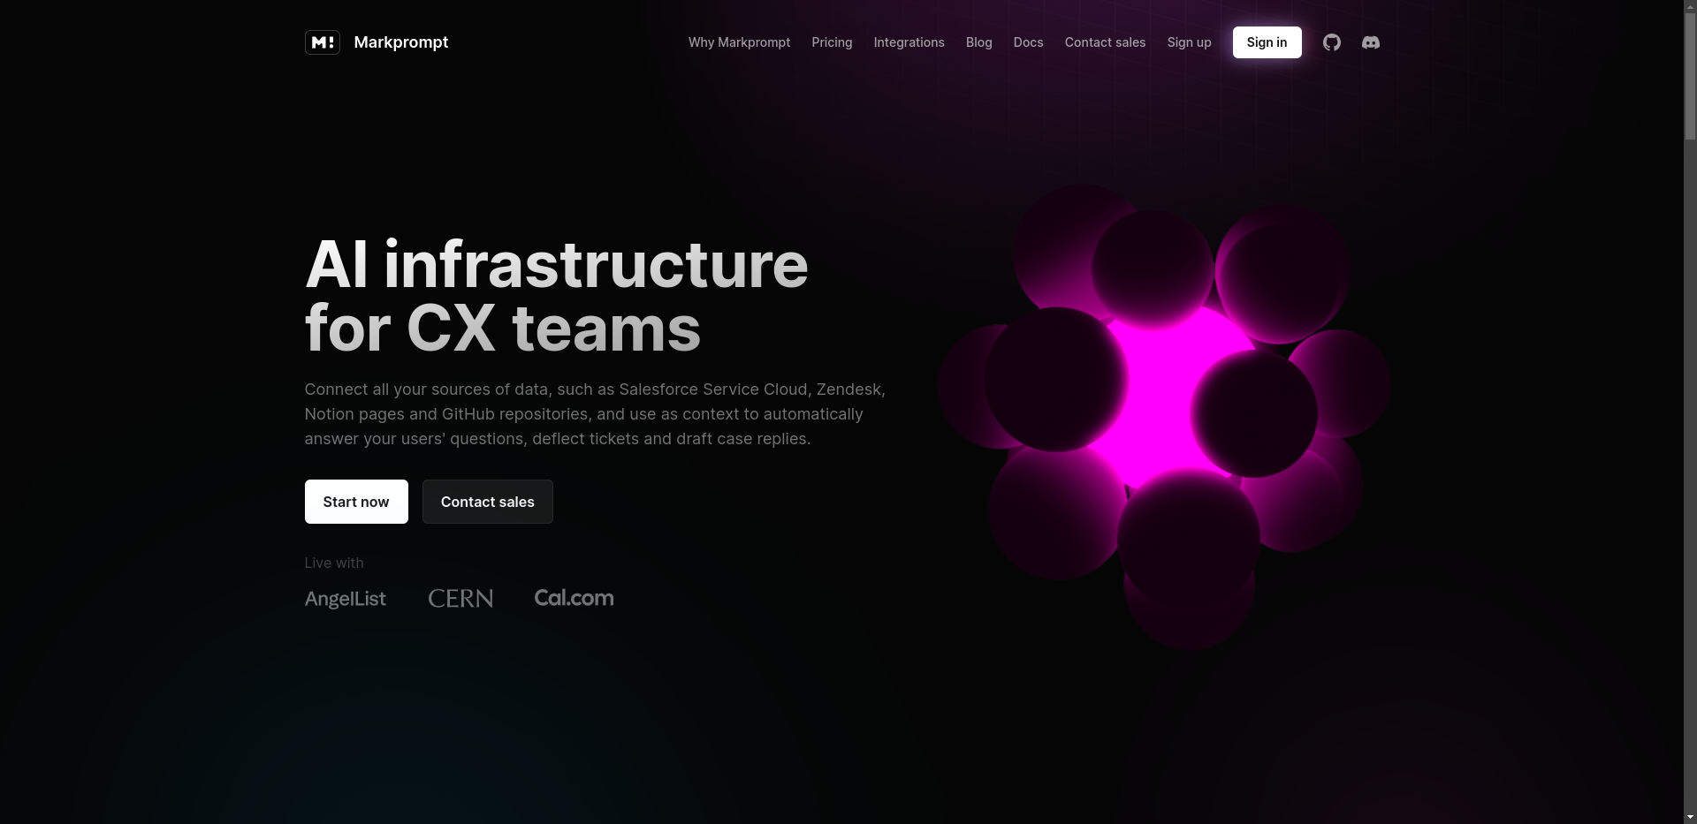1697x824 pixels.
Task: Click the CERN logo
Action: pos(460,599)
